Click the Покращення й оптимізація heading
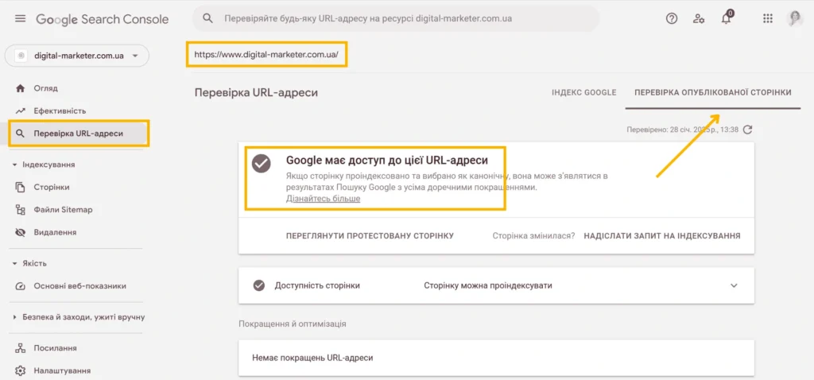 click(293, 324)
